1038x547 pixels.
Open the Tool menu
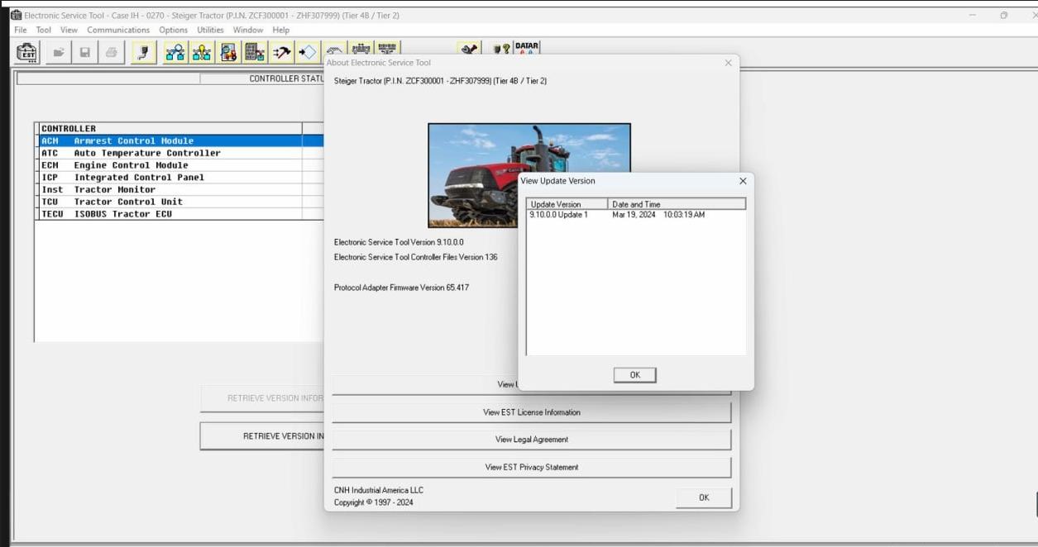pos(44,30)
